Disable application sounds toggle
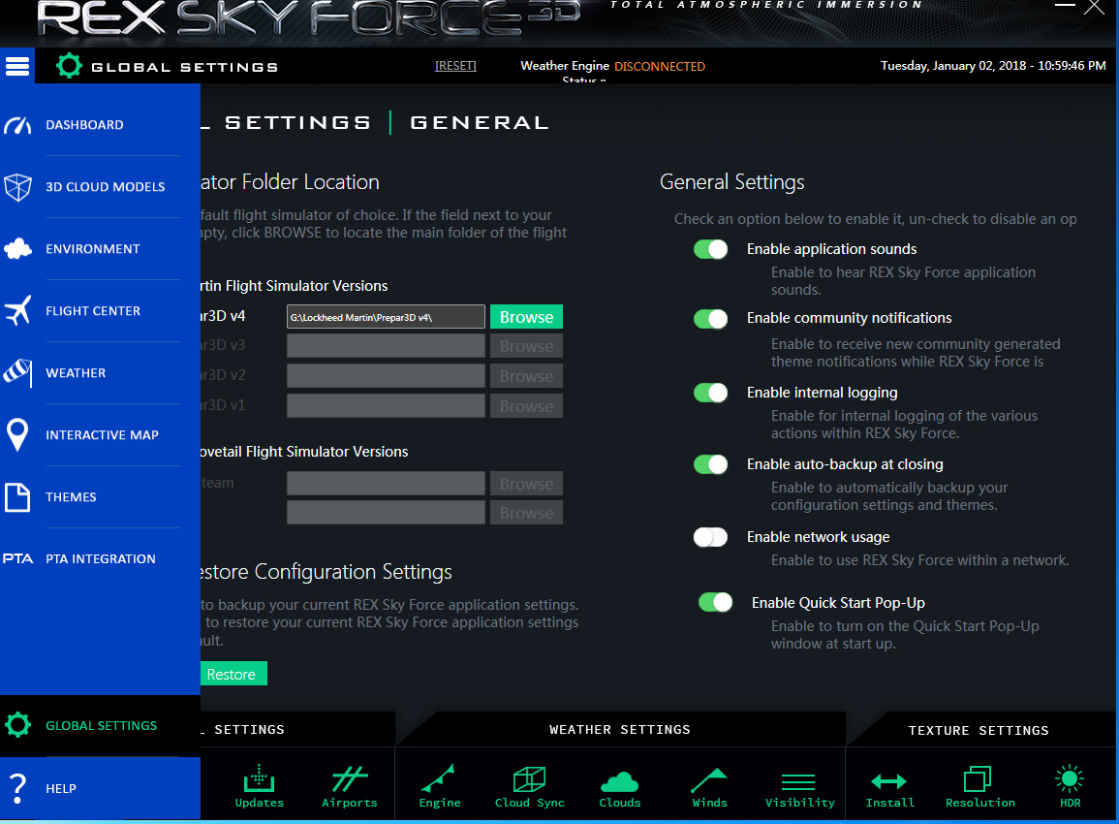 pos(711,249)
